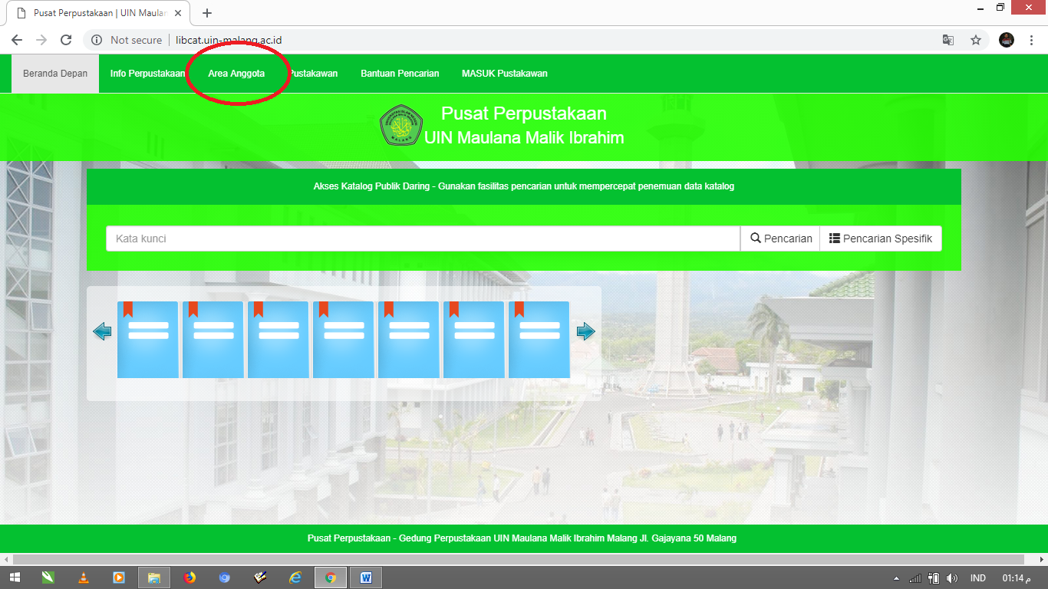Viewport: 1048px width, 589px height.
Task: Open network signal status in tray
Action: point(915,578)
